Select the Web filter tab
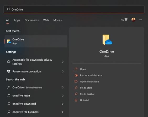148x117 pixels. (46, 20)
